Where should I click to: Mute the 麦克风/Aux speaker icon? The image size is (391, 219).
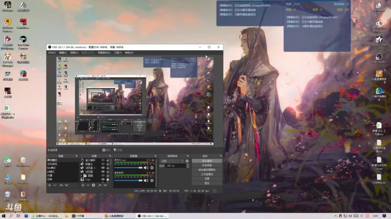[x=146, y=168]
